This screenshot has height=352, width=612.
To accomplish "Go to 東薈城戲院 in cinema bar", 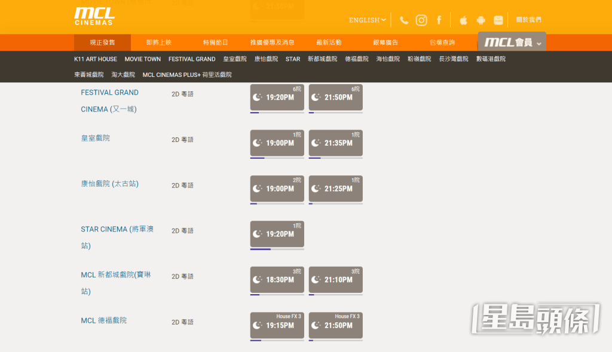I will [x=89, y=75].
